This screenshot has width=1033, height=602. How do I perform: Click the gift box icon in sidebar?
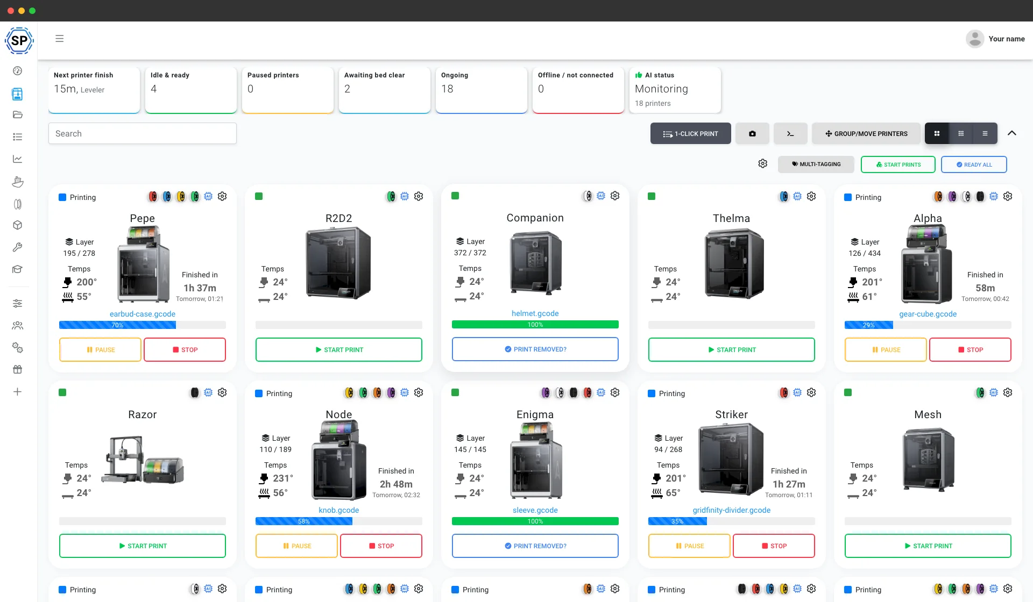pos(18,370)
